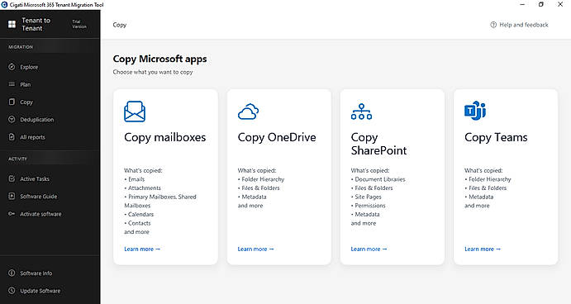
Task: Click Folder Hierarchy in Teams card
Action: pyautogui.click(x=490, y=179)
